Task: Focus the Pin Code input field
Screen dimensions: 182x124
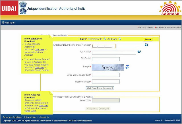Action: click(106, 59)
